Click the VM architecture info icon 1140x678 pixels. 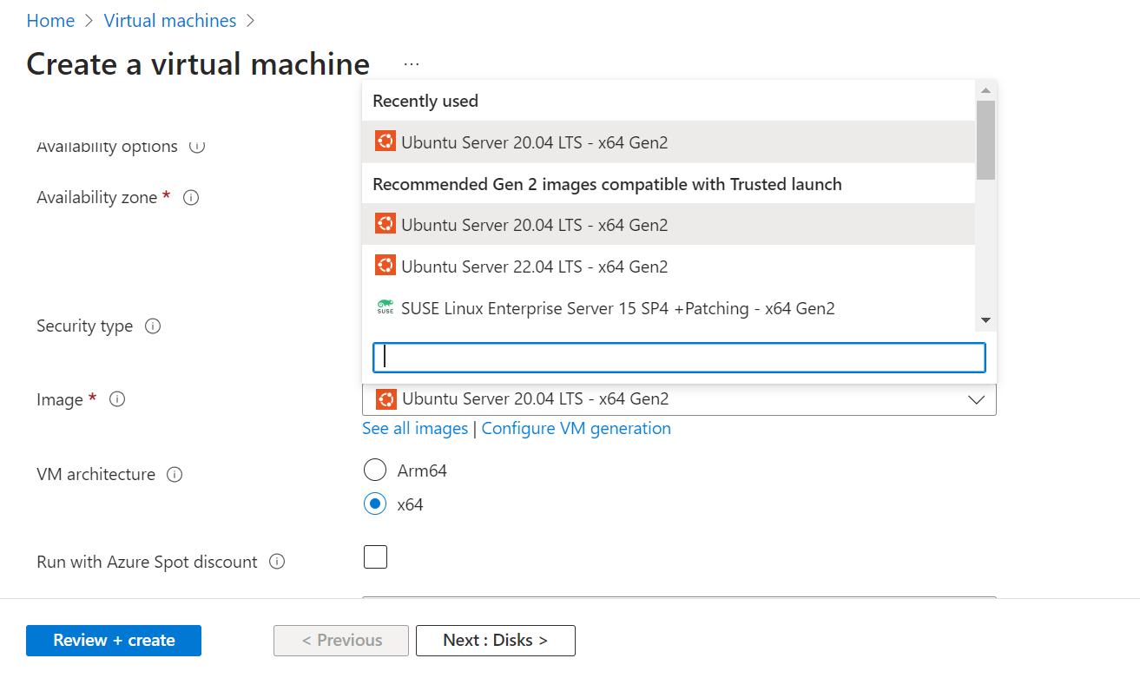[x=175, y=474]
